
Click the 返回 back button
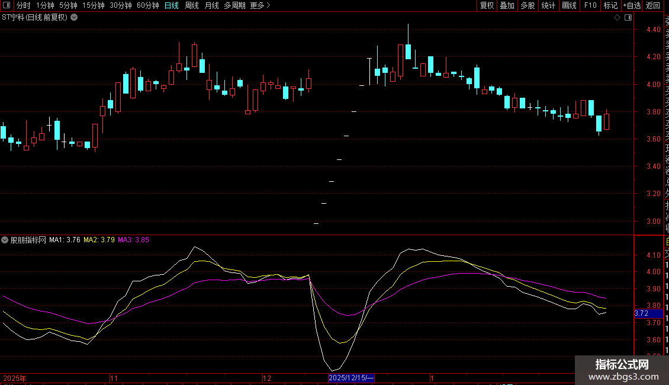653,5
